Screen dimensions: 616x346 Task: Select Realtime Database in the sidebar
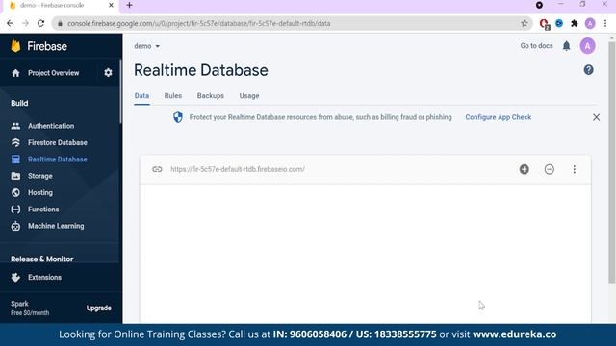(58, 160)
